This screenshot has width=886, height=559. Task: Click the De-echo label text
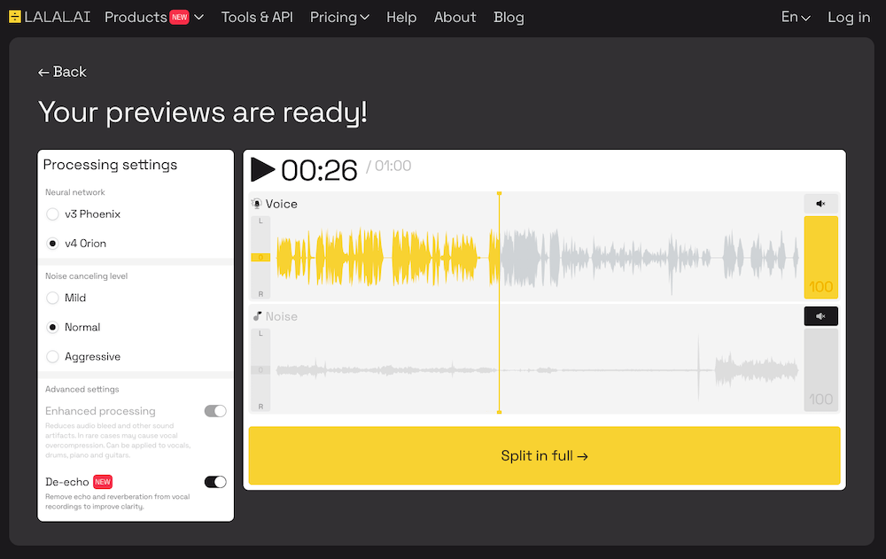pos(67,482)
